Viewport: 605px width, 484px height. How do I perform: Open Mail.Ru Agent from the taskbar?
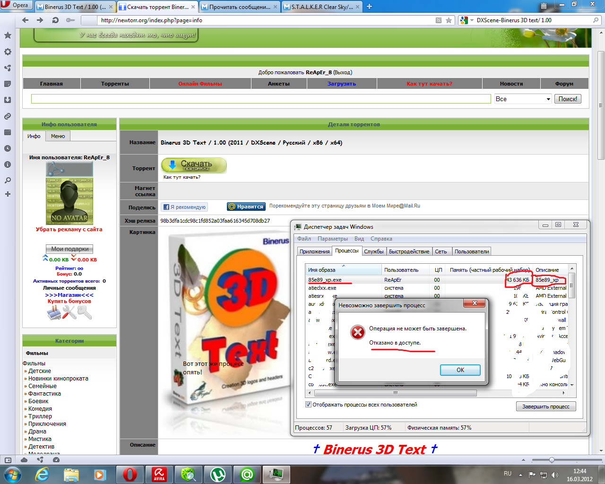pyautogui.click(x=247, y=474)
